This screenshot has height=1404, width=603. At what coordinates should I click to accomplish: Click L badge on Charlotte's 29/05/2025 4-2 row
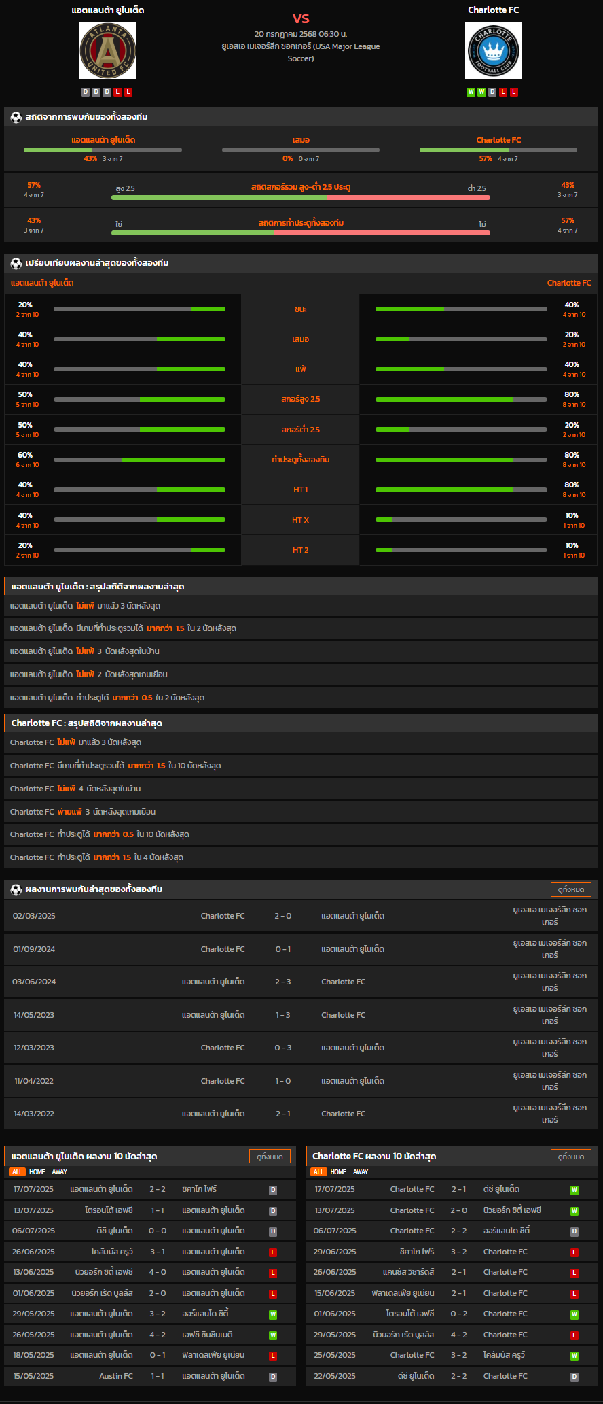pyautogui.click(x=574, y=1335)
